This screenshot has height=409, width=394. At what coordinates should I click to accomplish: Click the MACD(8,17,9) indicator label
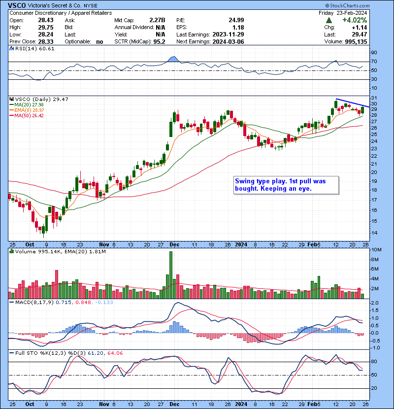(34, 303)
